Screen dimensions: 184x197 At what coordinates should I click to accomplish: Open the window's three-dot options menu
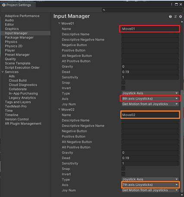click(x=171, y=4)
